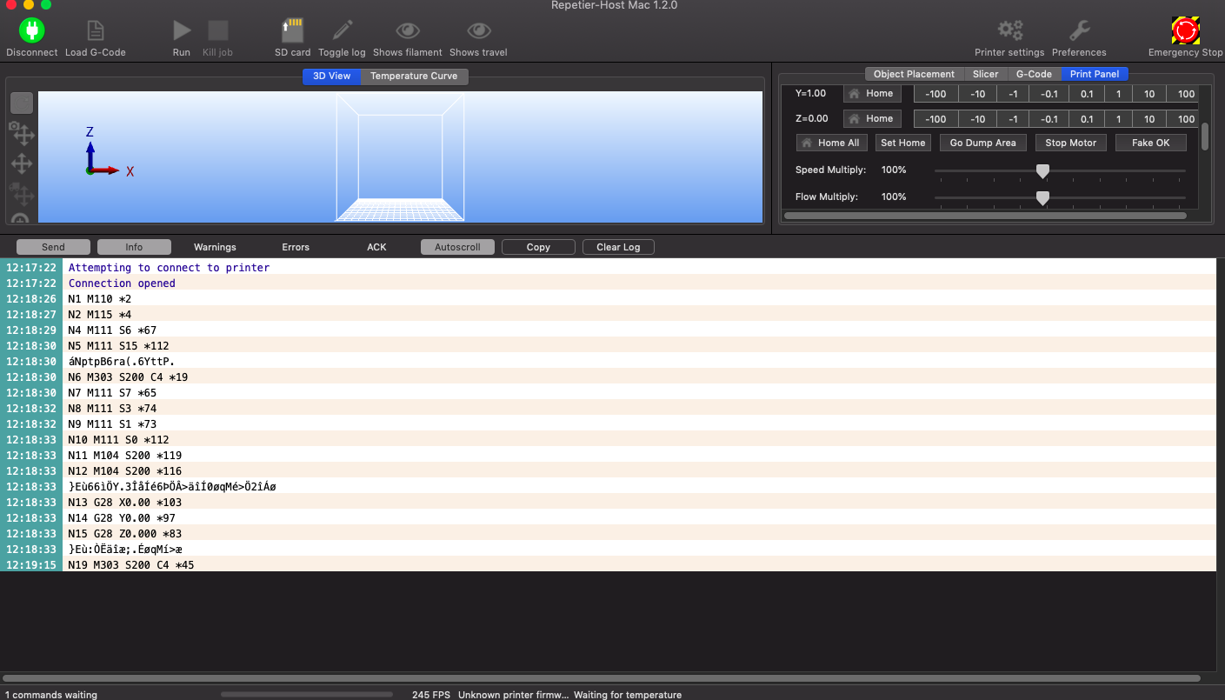Jog Y axis by +10
The width and height of the screenshot is (1225, 700).
(1149, 94)
